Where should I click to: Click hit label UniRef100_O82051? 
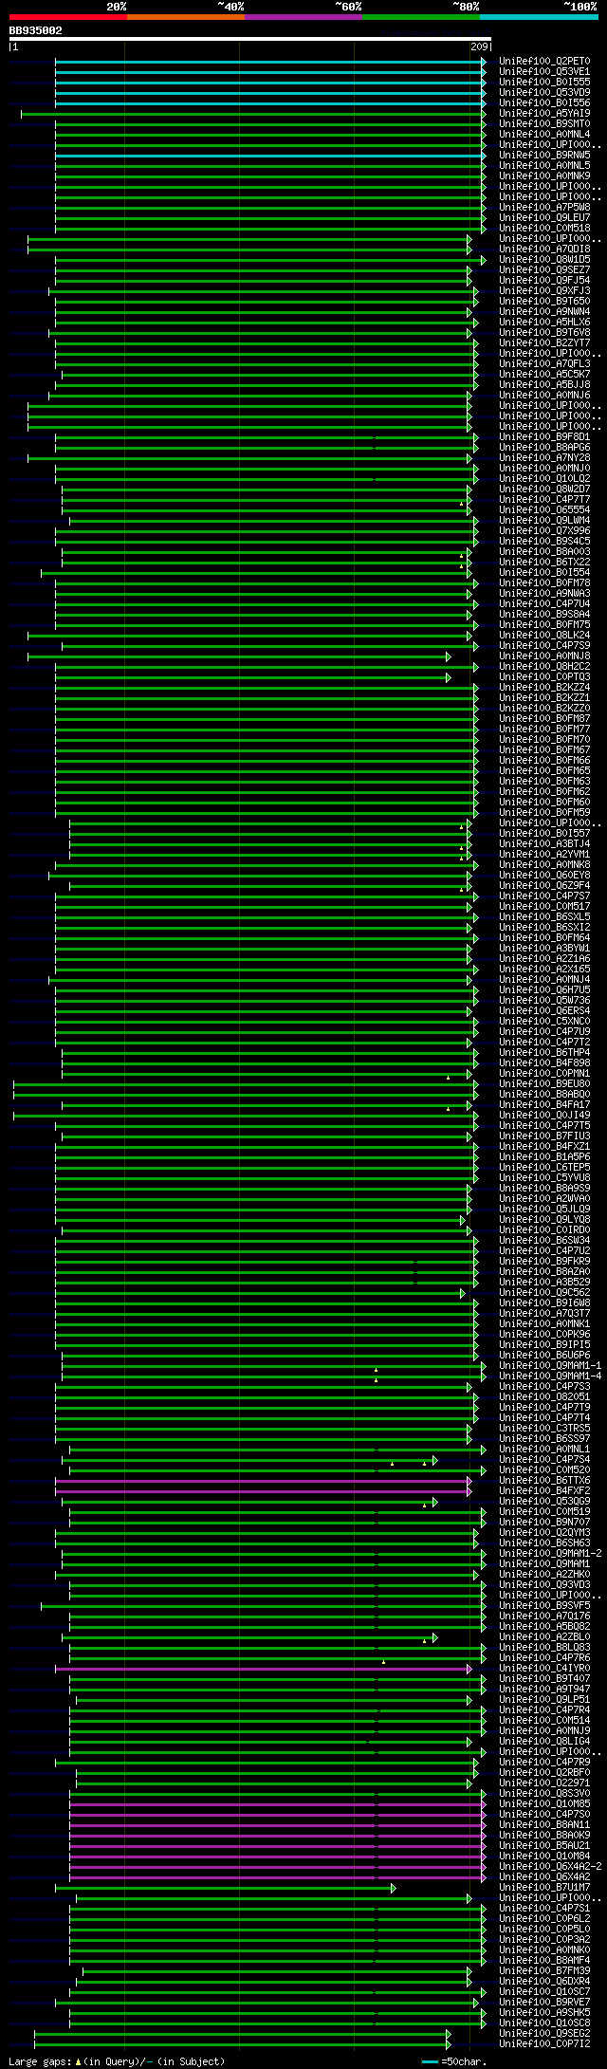(x=544, y=1397)
